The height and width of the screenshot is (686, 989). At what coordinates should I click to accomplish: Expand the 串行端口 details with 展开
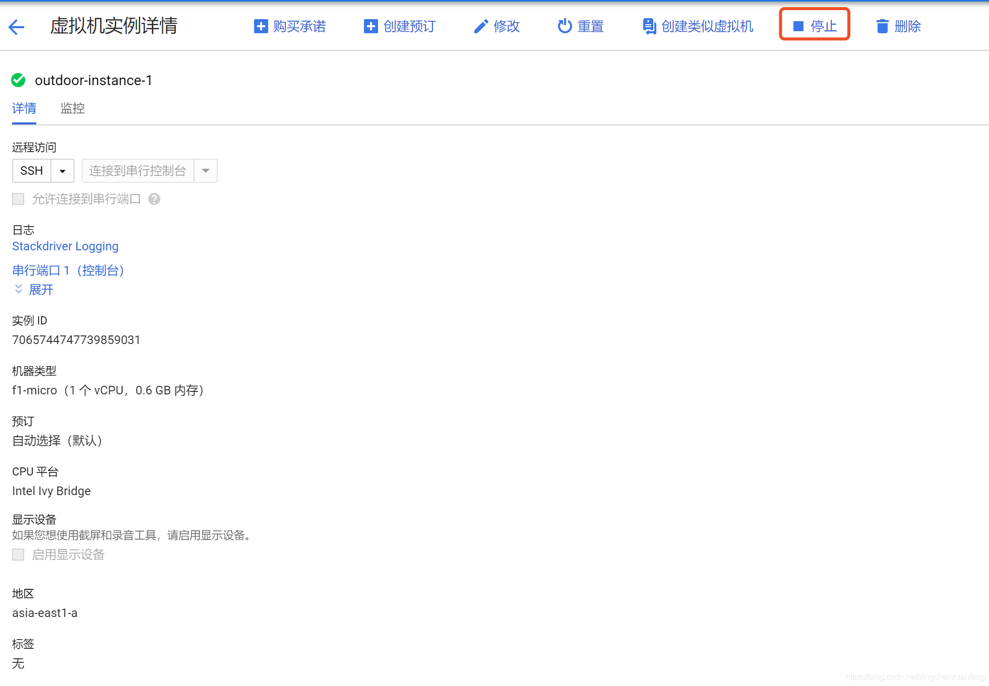(x=33, y=290)
